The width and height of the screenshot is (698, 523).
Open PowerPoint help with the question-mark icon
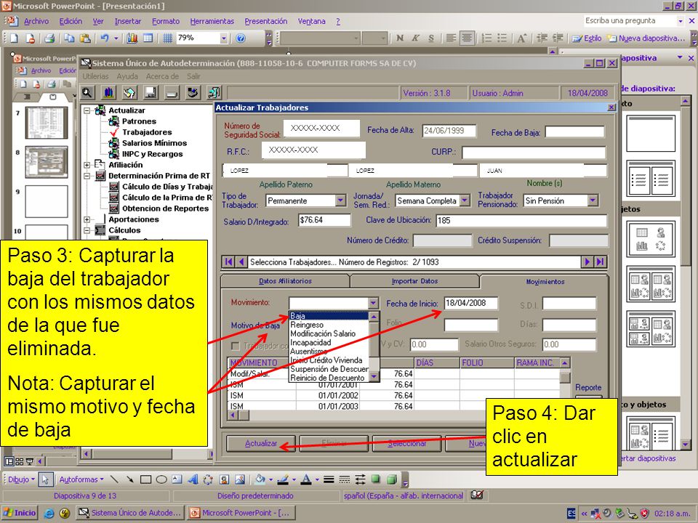tap(241, 38)
